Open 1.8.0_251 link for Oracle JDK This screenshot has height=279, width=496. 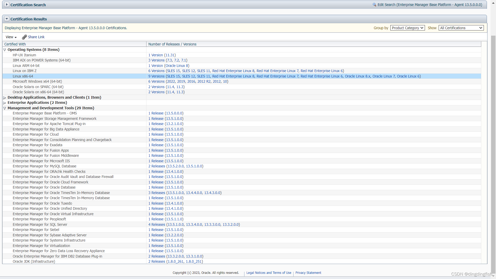tap(194, 261)
